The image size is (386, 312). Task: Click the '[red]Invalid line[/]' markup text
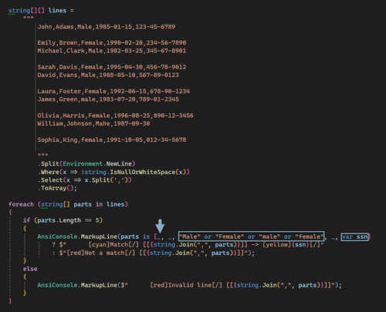[x=186, y=285]
